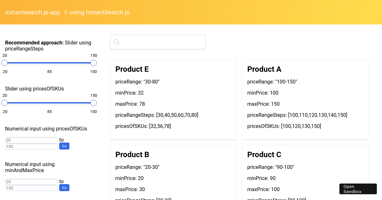The width and height of the screenshot is (382, 200).
Task: Click 'minPrice: 100' in Product A
Action: click(x=263, y=93)
